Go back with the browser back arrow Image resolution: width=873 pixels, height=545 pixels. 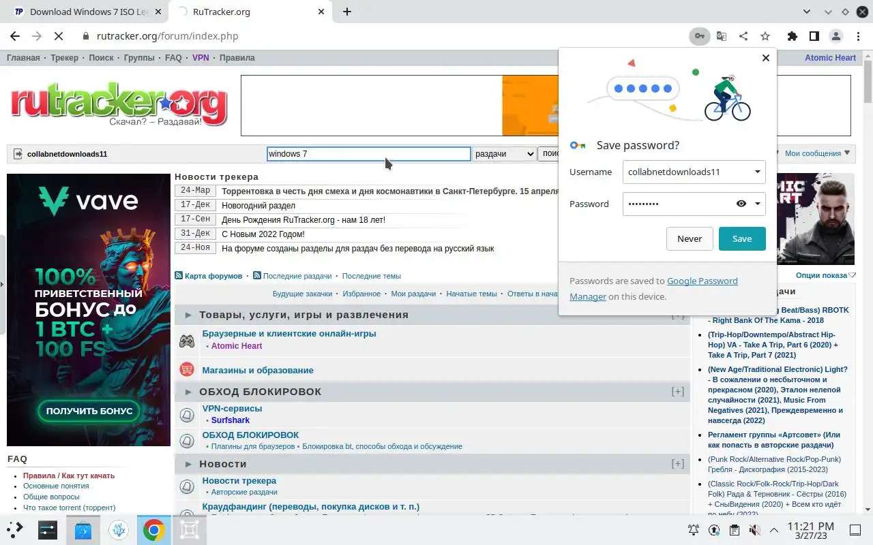(x=15, y=36)
